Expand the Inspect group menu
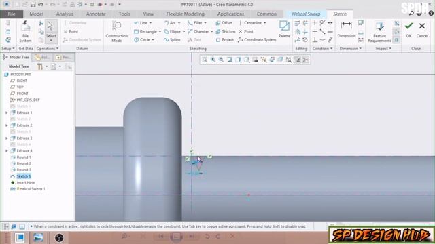435x244 pixels. tap(383, 48)
